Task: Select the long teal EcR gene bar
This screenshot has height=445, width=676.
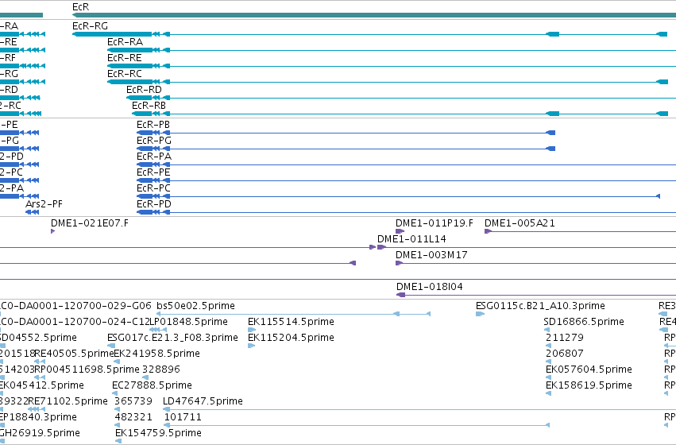Action: 374,16
